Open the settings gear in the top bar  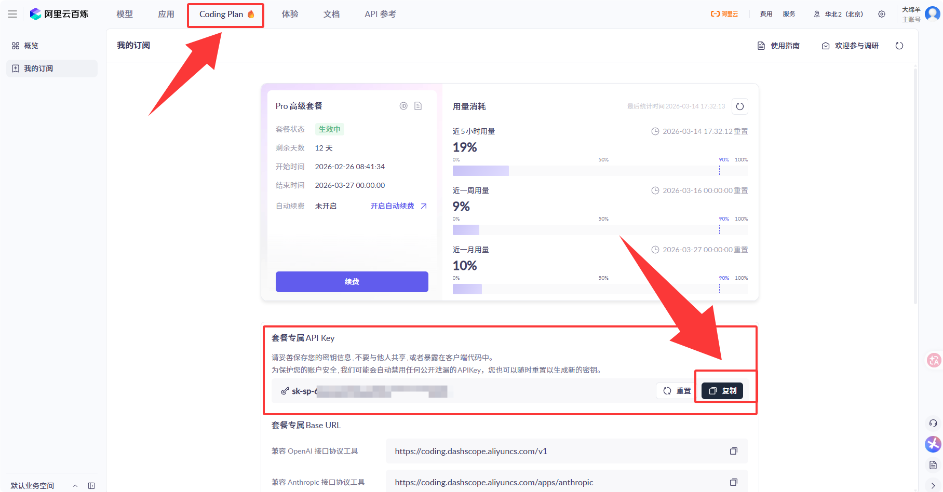[881, 14]
